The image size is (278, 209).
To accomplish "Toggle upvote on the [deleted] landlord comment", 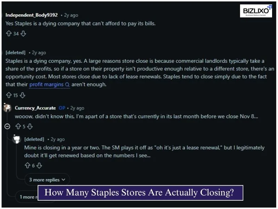I will (x=8, y=95).
